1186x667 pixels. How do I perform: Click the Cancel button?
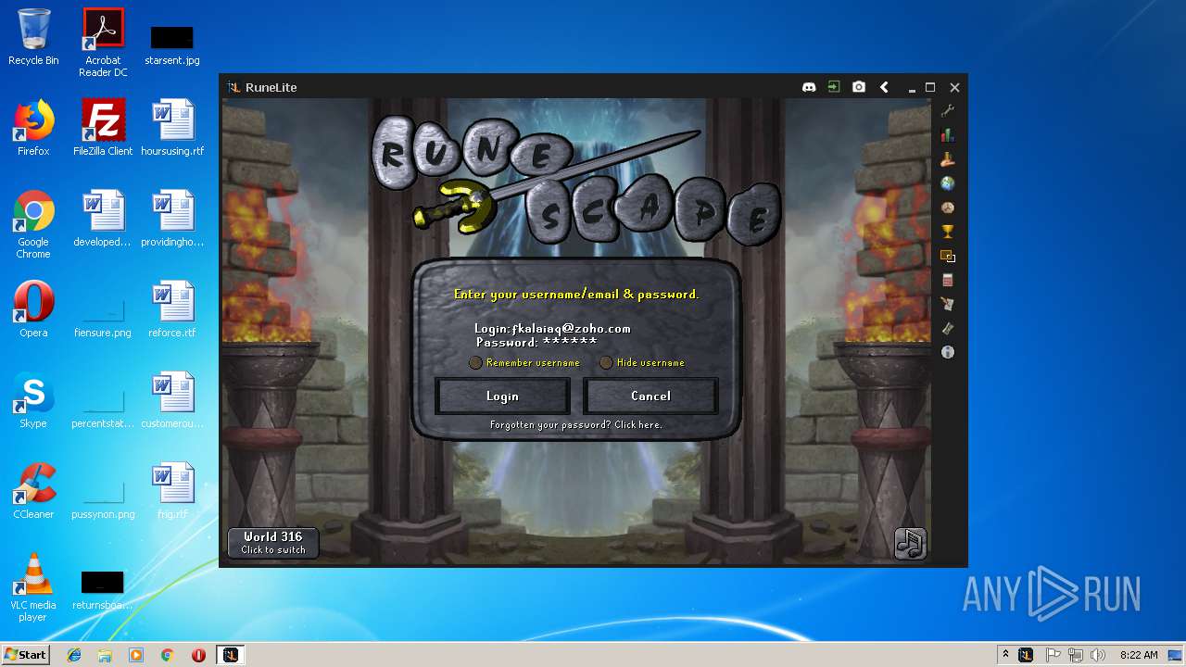tap(650, 396)
